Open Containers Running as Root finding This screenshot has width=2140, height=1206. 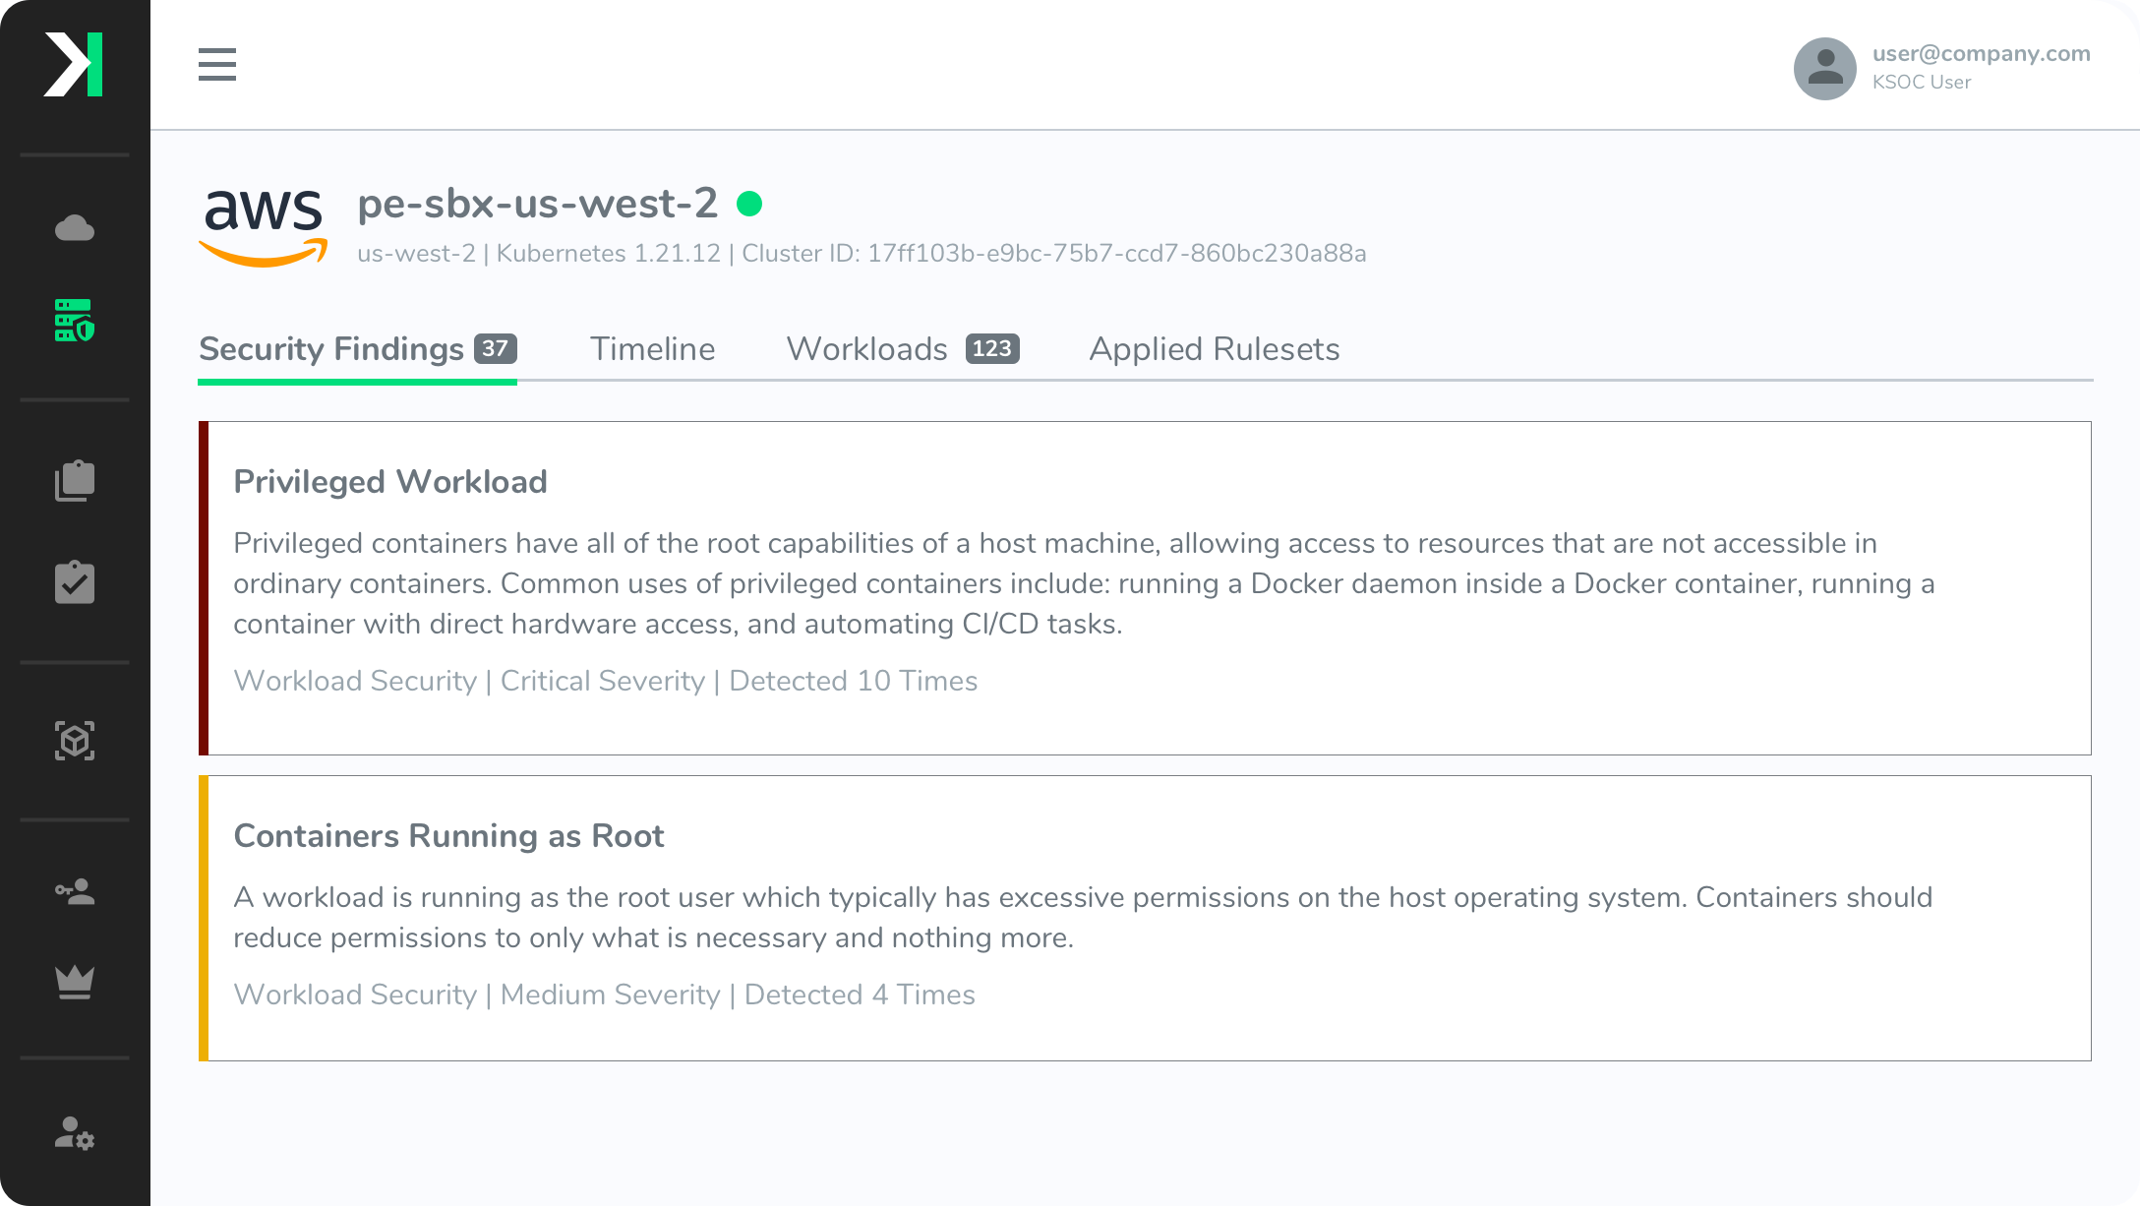(1145, 918)
